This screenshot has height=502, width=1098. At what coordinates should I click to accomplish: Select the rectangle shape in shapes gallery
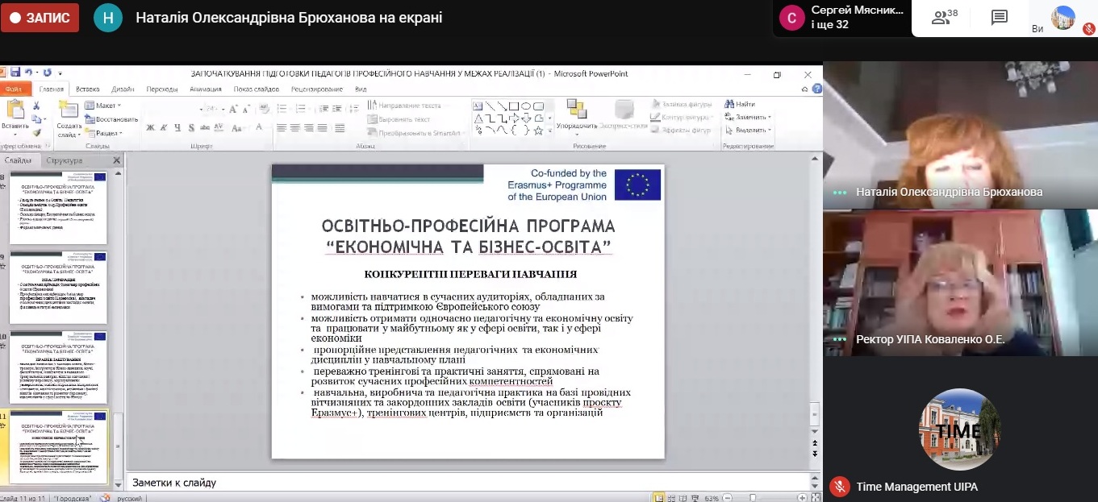514,106
